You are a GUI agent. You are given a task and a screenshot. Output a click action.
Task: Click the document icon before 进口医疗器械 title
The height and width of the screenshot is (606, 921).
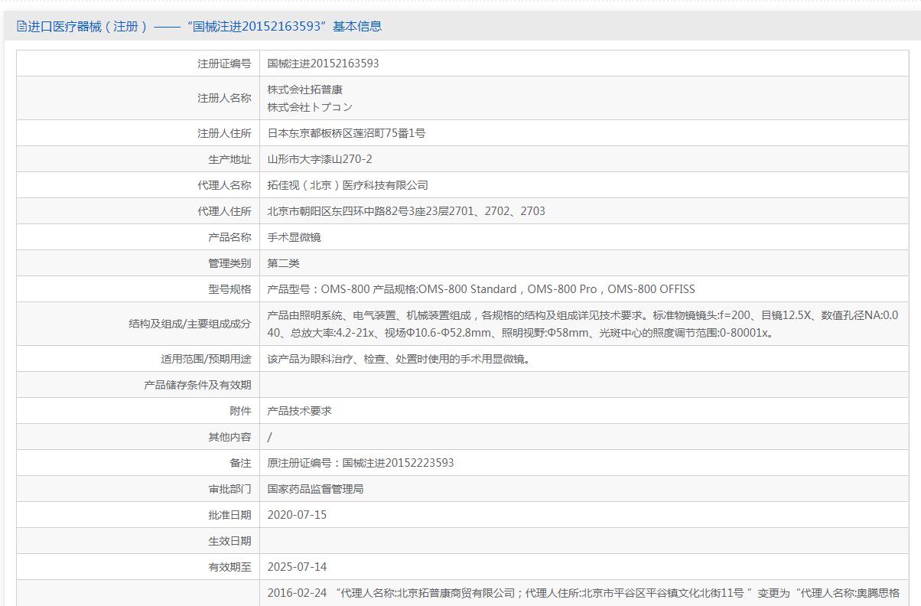[x=21, y=26]
